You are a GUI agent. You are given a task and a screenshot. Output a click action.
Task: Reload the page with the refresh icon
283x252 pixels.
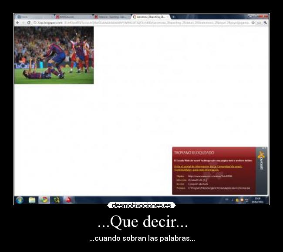pos(28,23)
